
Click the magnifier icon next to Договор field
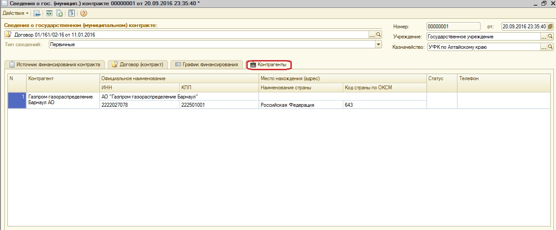click(x=379, y=34)
